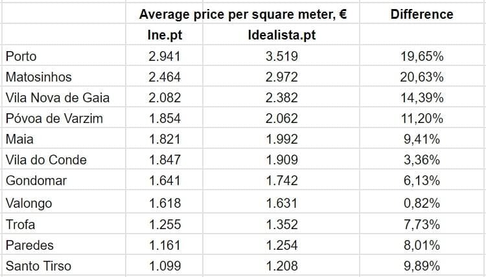The image size is (486, 277).
Task: Click Maia's Idealista price 1.992
Action: (282, 139)
